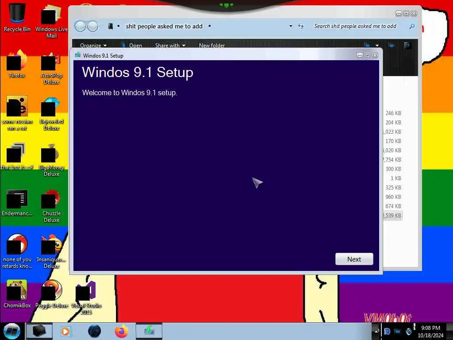This screenshot has width=453, height=340.
Task: Refresh the Explorer folder view
Action: (x=301, y=26)
